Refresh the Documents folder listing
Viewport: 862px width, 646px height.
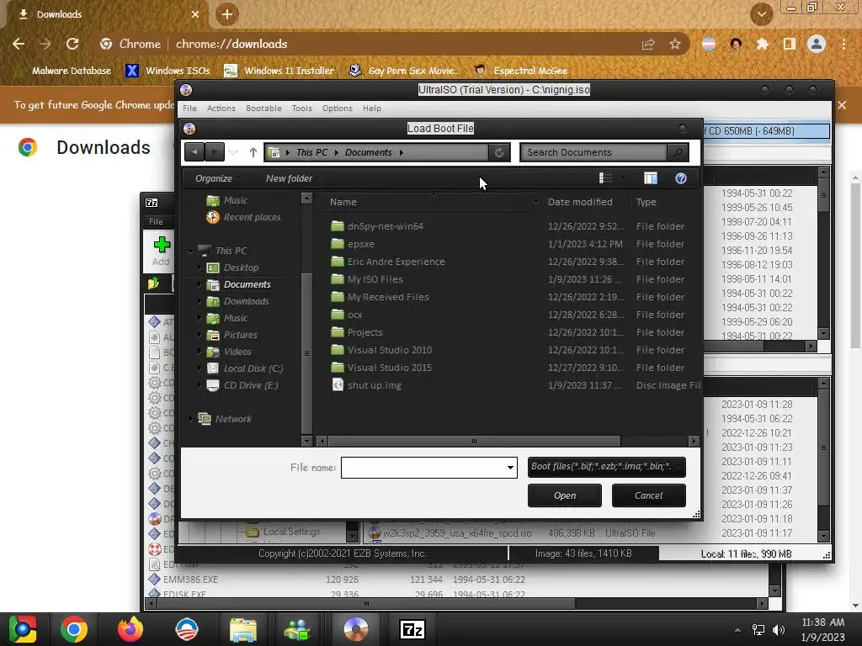tap(499, 152)
